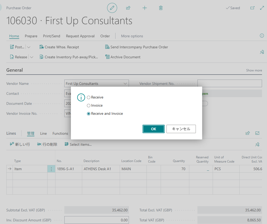Click the No. cell 1896-S-A1
The width and height of the screenshot is (267, 224).
(x=69, y=169)
